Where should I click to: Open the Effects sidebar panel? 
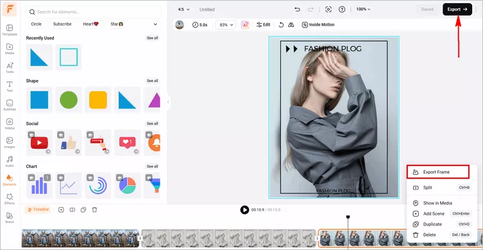[x=10, y=199]
